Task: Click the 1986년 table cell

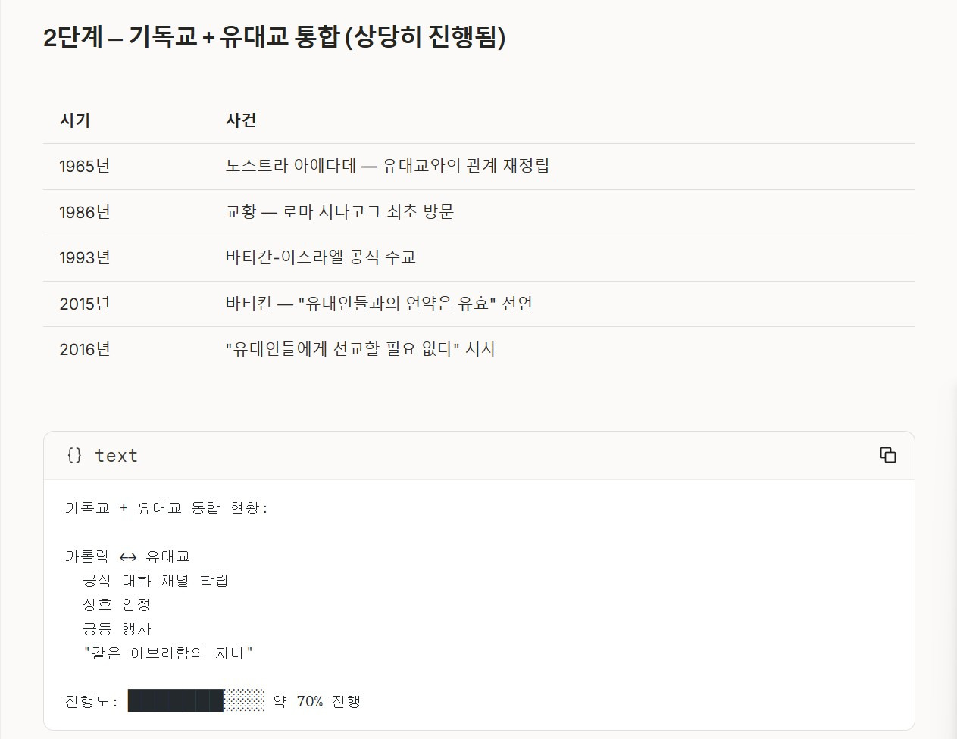Action: [85, 212]
